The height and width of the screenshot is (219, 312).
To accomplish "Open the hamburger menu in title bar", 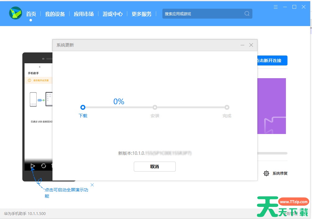I will point(276,7).
